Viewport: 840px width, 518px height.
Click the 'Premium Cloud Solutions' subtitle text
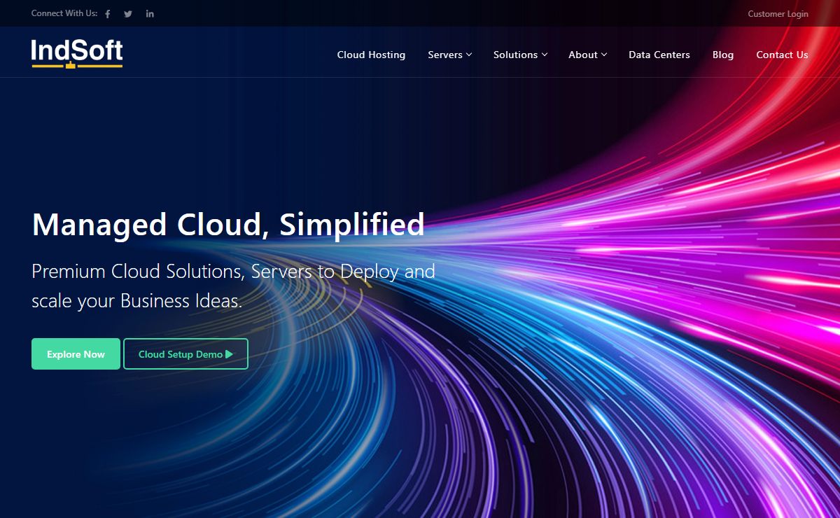coord(233,272)
